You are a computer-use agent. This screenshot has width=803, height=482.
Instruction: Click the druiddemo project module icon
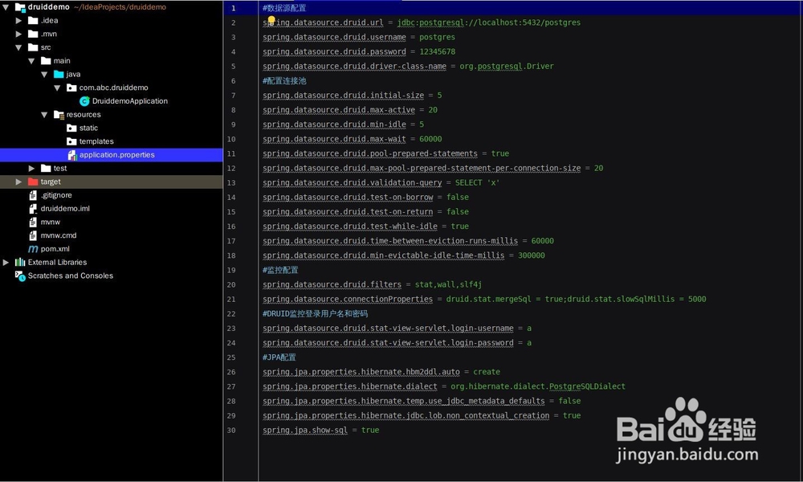21,7
